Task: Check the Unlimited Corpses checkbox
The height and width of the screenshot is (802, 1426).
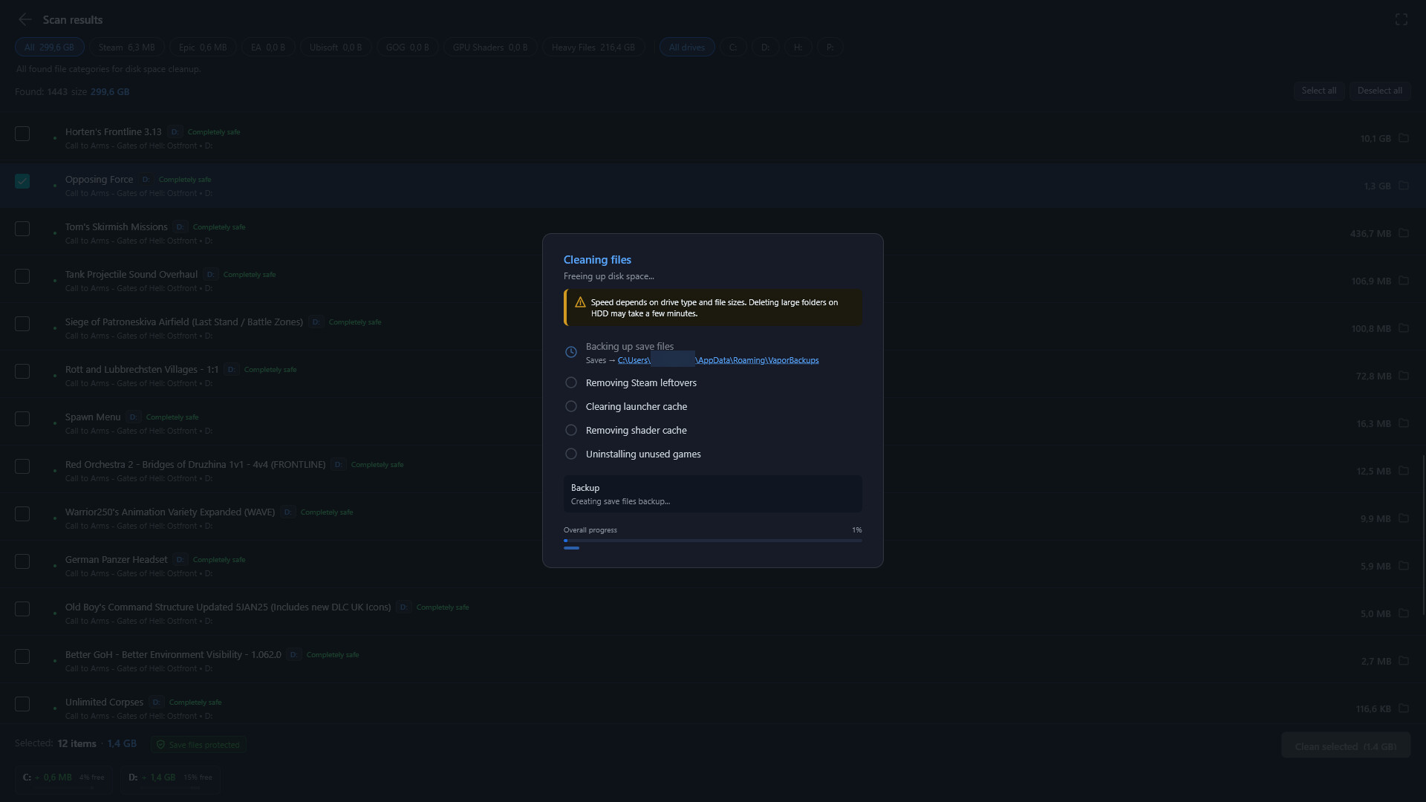Action: point(22,704)
